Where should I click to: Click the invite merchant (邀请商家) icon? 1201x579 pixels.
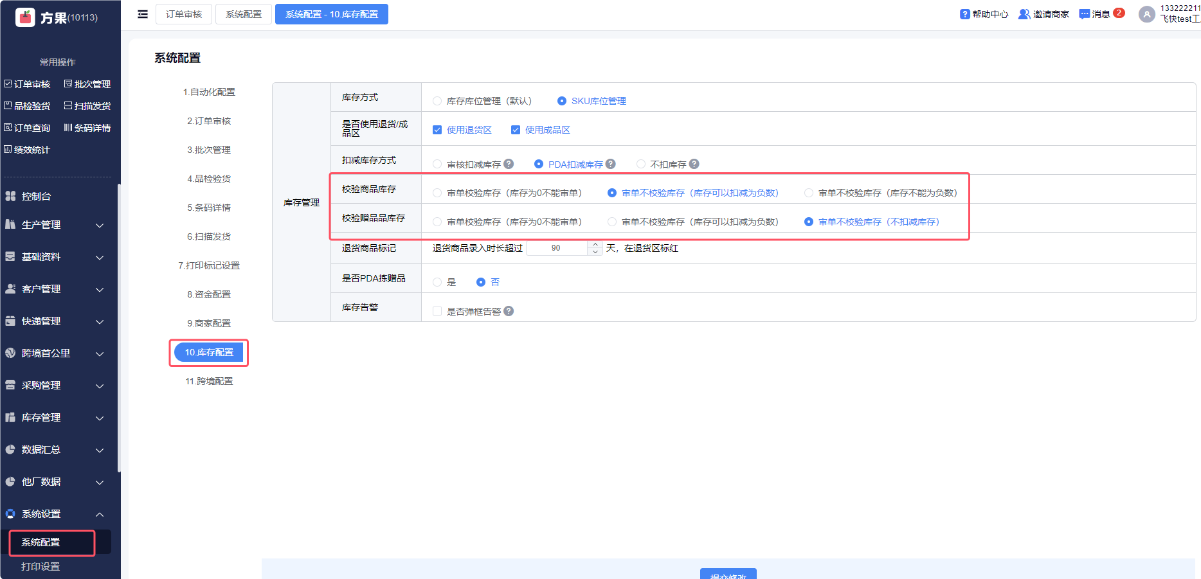pos(1024,14)
